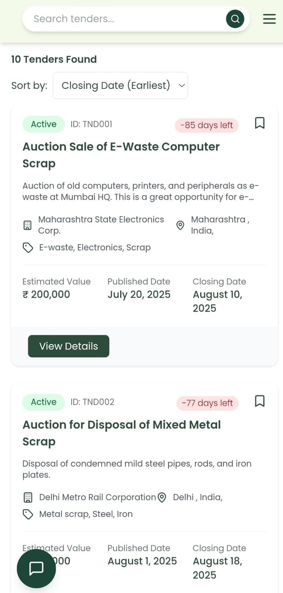The height and width of the screenshot is (593, 283).
Task: Click location pin next to Maharashtra, India
Action: 180,225
